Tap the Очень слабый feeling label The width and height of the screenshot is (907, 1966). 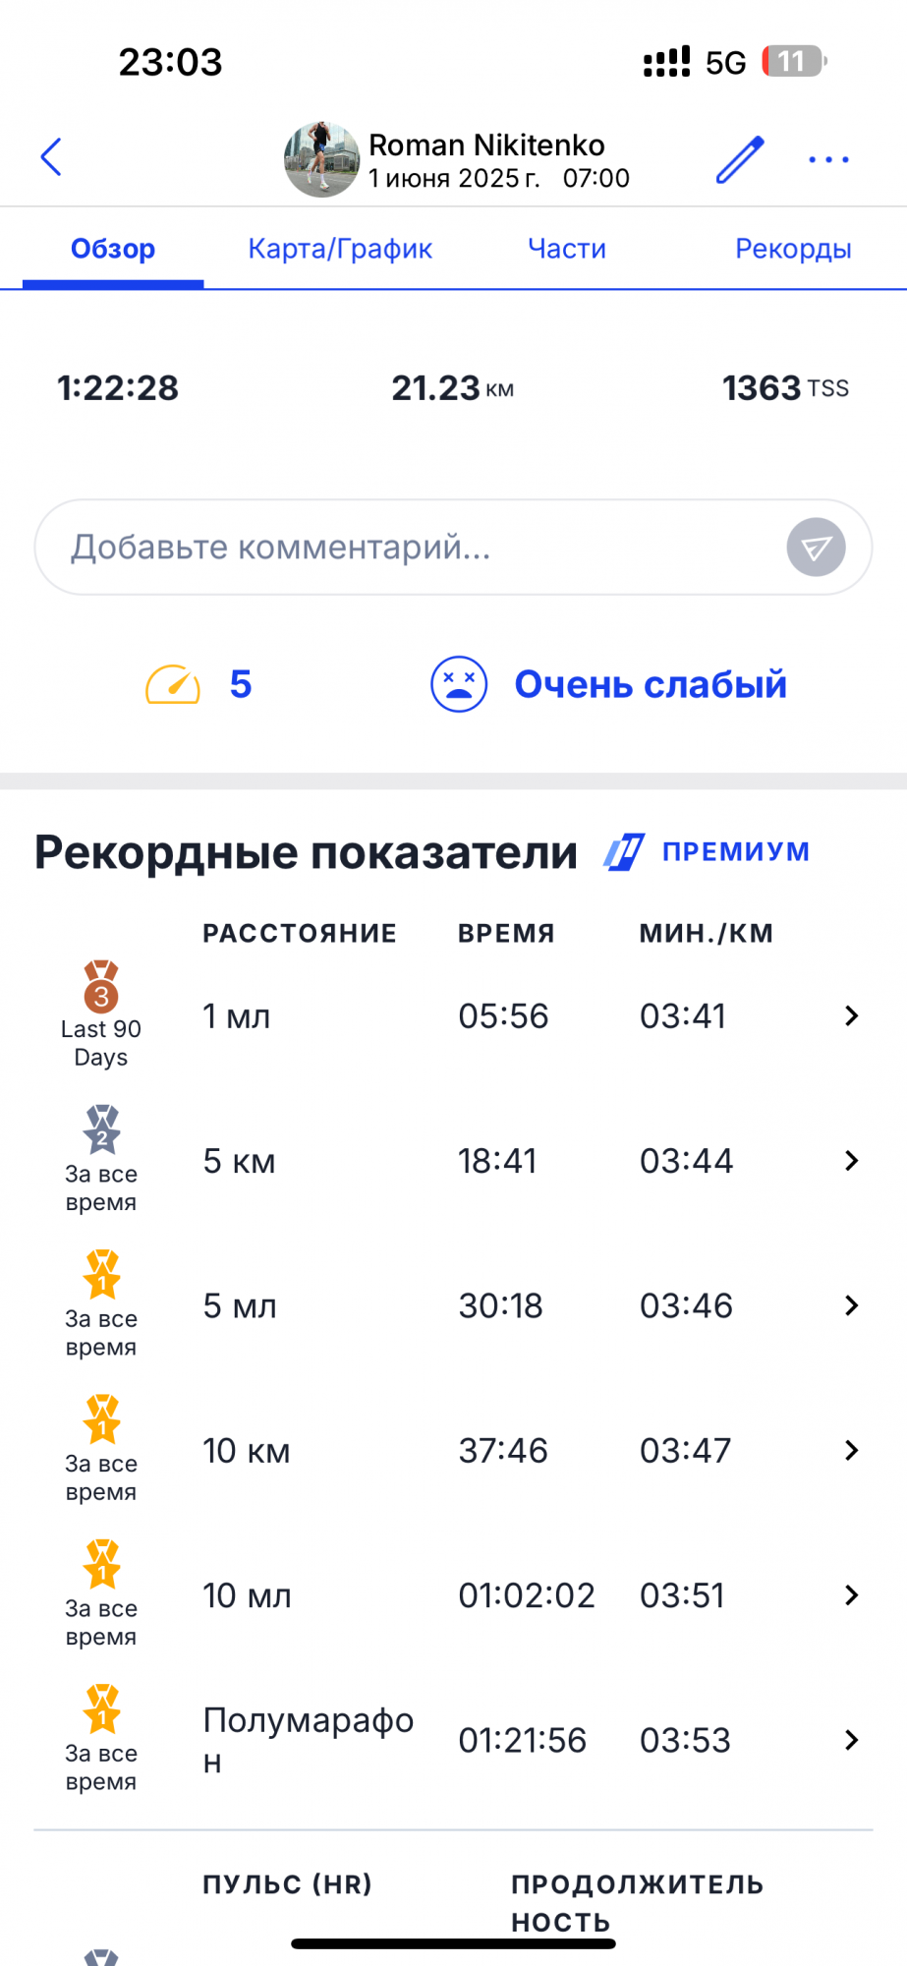pos(651,684)
